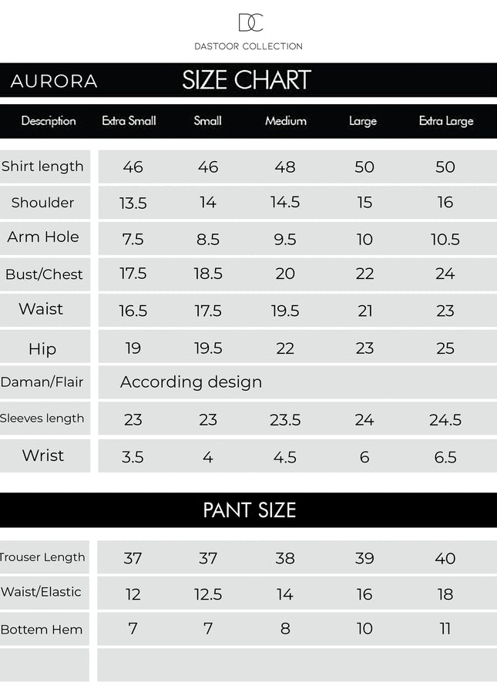497x696 pixels.
Task: Click the Shoulder Extra Small value 13.5
Action: coord(133,203)
